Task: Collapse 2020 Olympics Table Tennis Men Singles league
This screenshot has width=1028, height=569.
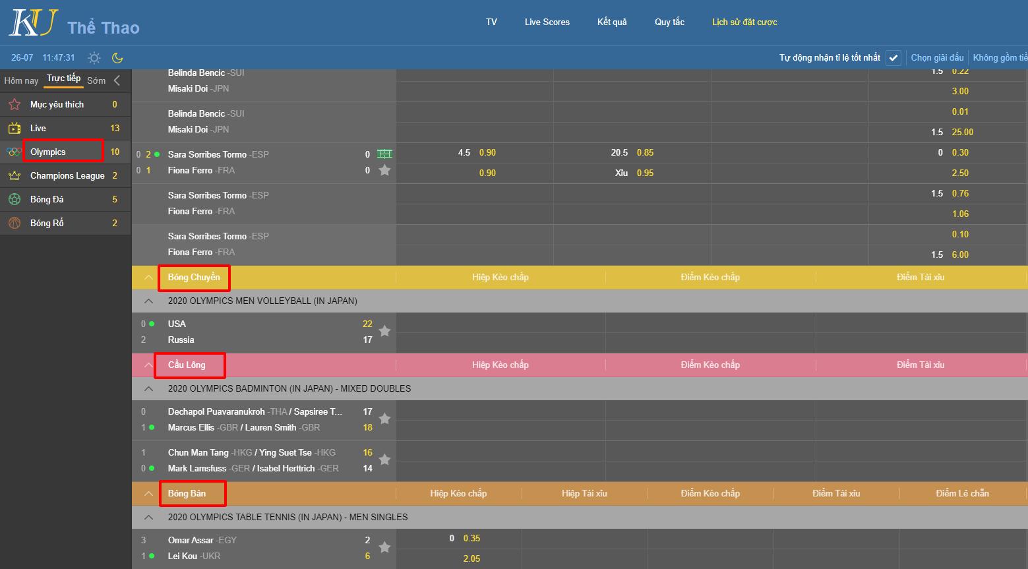Action: (148, 517)
